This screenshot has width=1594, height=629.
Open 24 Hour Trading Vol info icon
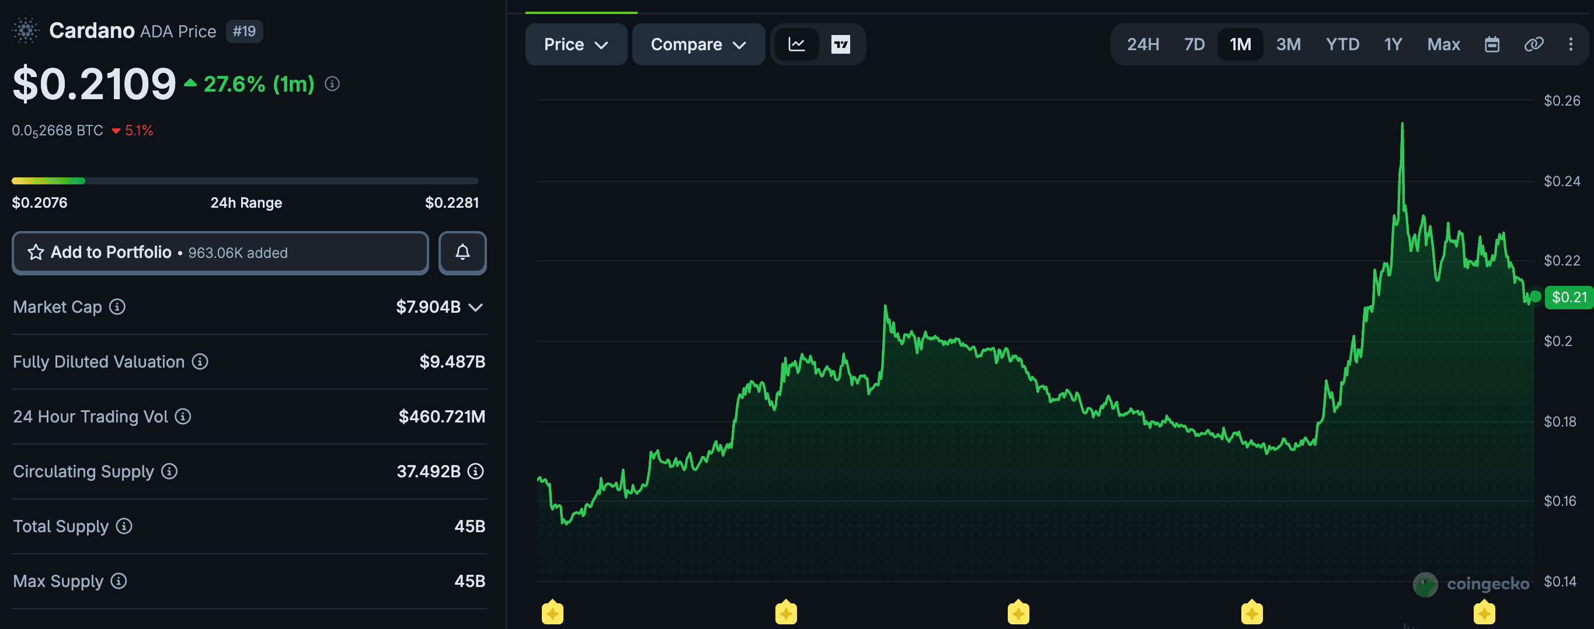point(183,416)
